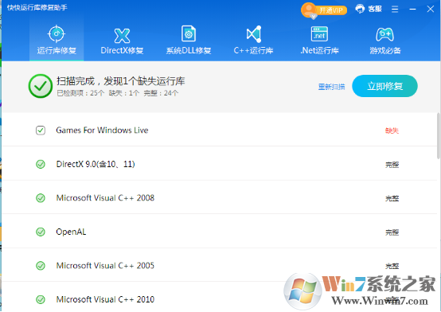This screenshot has width=441, height=312.
Task: Click 完整 status for Visual C++ 2005
Action: click(x=392, y=266)
